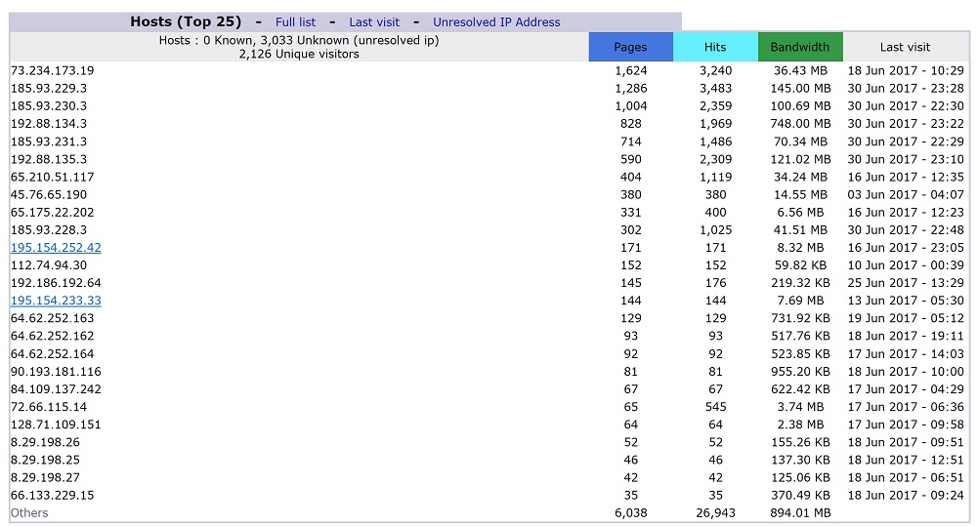Select host IP 185.93.229.3
Screen dimensions: 977x526
click(49, 89)
